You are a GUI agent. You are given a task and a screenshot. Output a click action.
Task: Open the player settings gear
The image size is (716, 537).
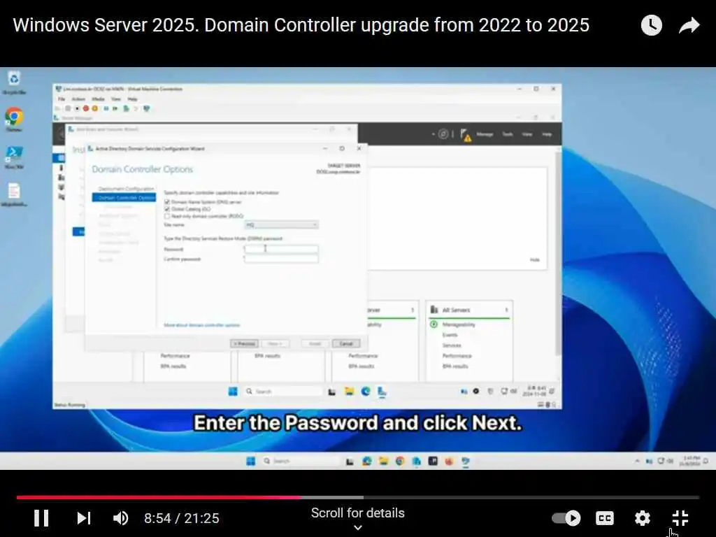coord(643,518)
